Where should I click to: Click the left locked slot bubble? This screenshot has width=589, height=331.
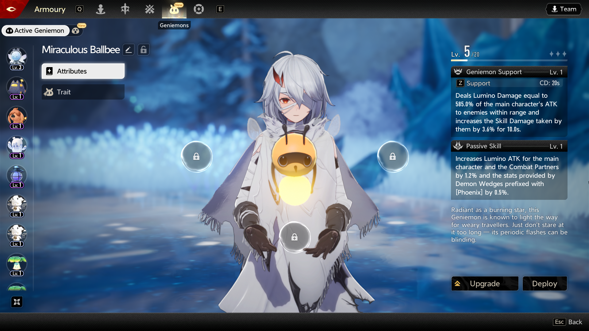(196, 157)
